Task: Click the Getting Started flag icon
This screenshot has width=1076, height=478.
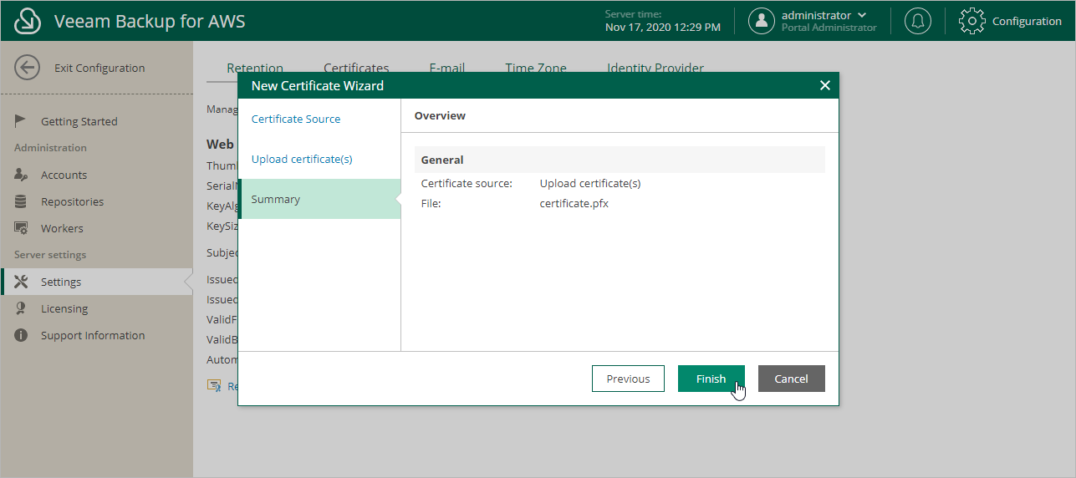Action: (x=21, y=121)
